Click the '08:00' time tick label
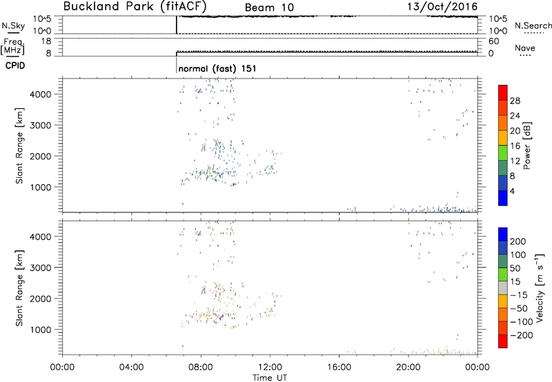The height and width of the screenshot is (382, 552). coord(201,368)
